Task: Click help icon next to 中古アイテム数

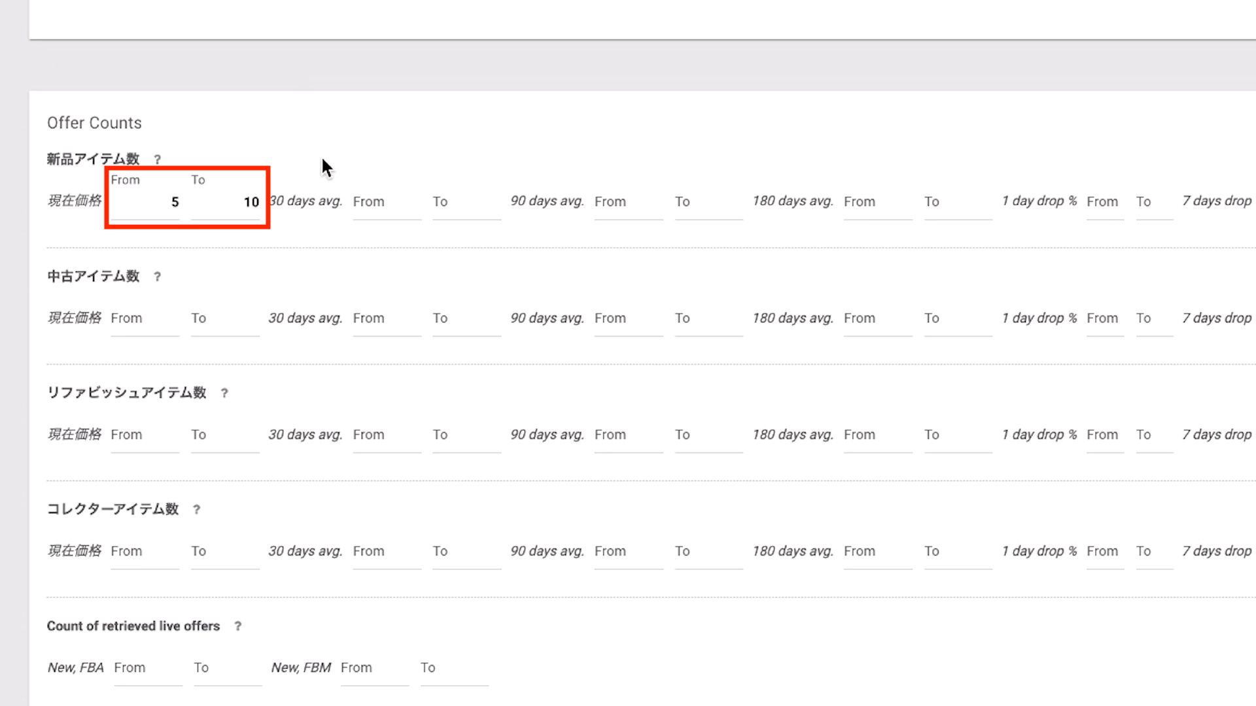Action: click(x=157, y=277)
